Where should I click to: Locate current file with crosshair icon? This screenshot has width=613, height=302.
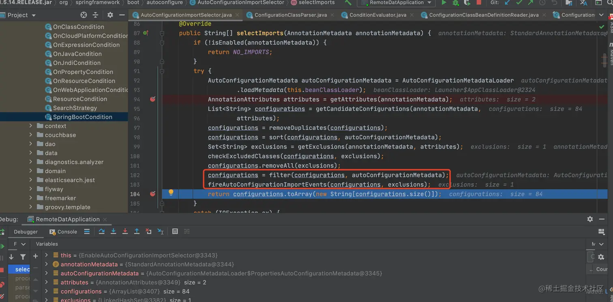[x=84, y=15]
